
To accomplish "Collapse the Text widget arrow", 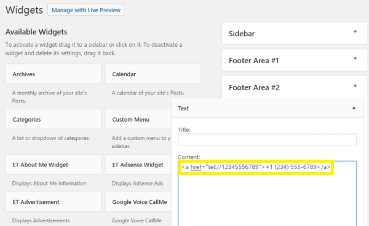I will [x=354, y=108].
